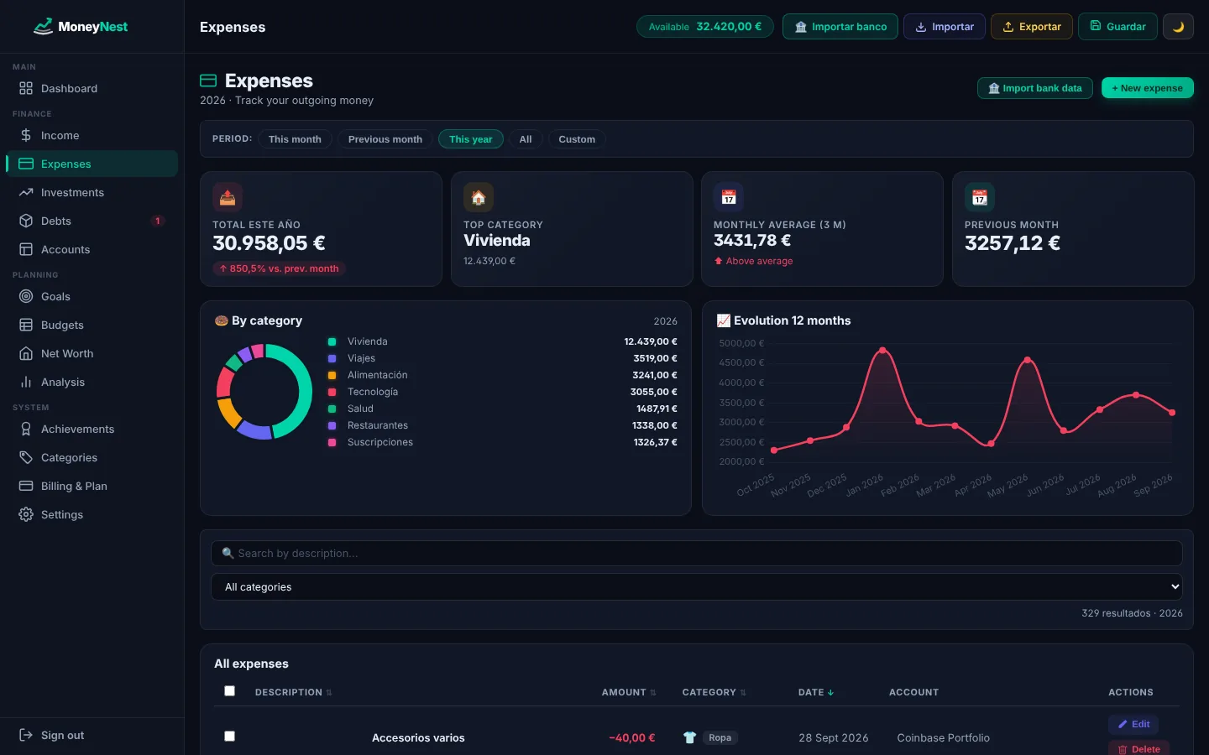The image size is (1209, 755).
Task: Select This year period filter
Action: (471, 139)
